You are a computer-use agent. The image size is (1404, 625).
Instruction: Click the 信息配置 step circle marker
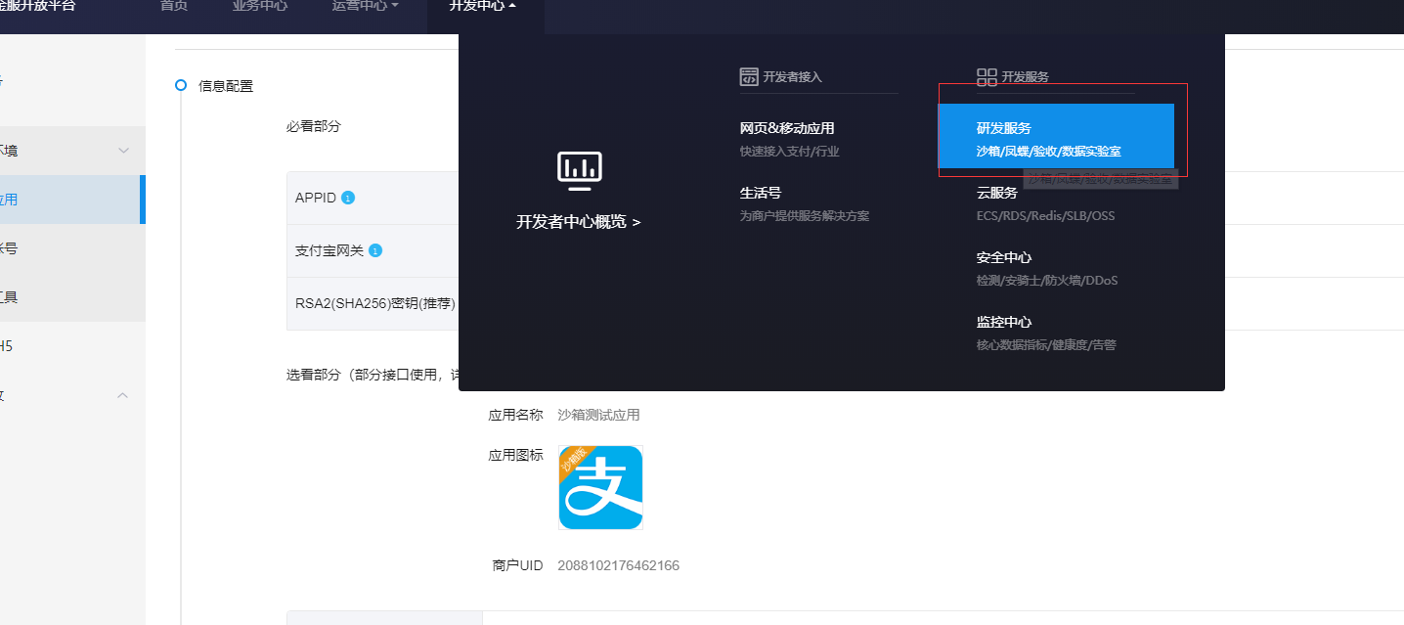click(x=181, y=85)
